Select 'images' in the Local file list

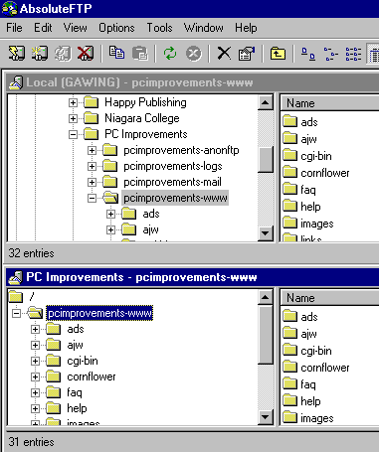tap(316, 224)
